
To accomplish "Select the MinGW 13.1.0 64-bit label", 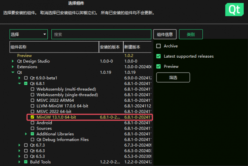I will click(56, 117).
